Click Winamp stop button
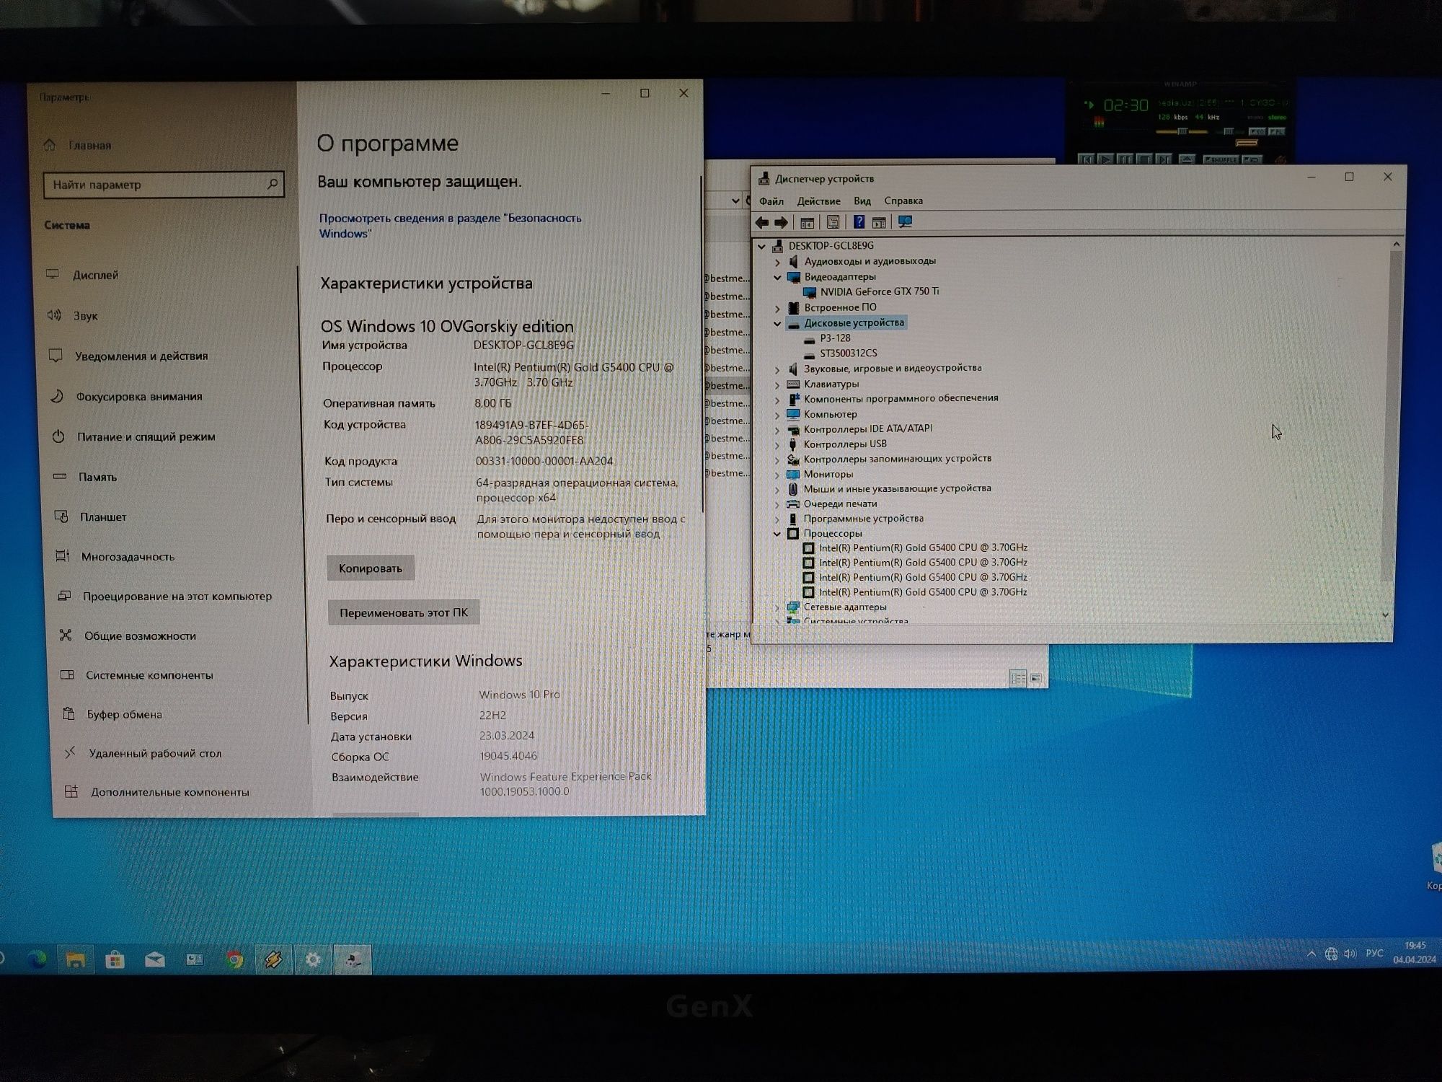Viewport: 1442px width, 1082px height. pos(1144,159)
